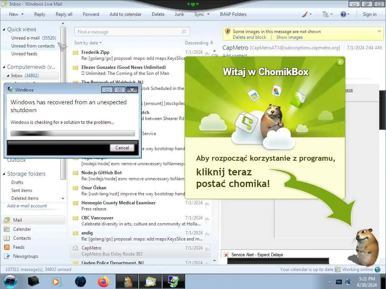Click the flag icon on andig row
Image resolution: width=386 pixels, height=289 pixels.
(207, 234)
